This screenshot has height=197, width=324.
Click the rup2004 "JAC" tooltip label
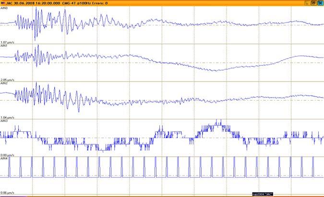click(263, 194)
